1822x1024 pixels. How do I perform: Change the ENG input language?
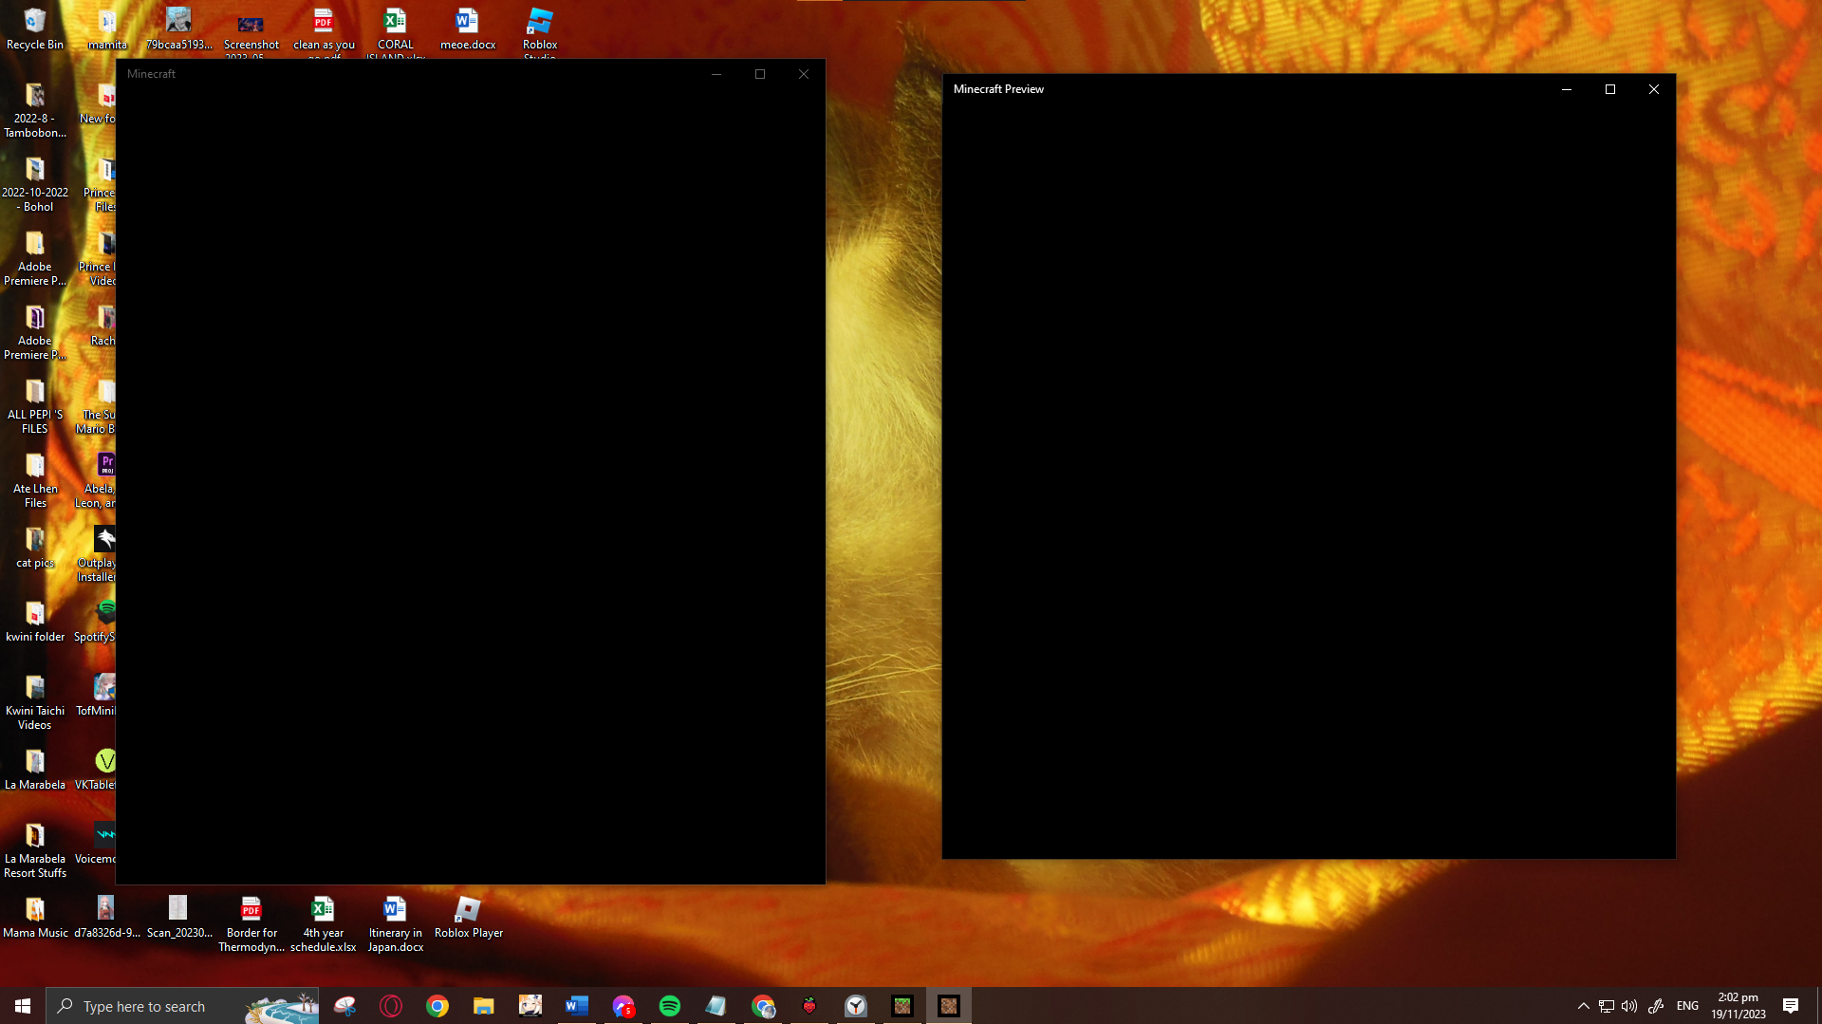click(1687, 1006)
